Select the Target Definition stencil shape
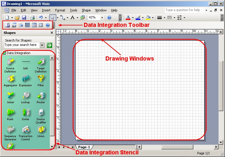 [x=41, y=65]
